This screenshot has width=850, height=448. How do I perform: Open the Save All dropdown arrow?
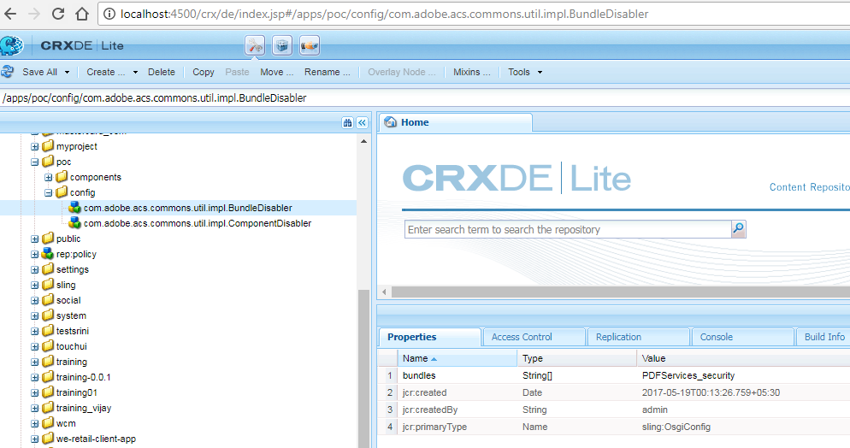[68, 72]
